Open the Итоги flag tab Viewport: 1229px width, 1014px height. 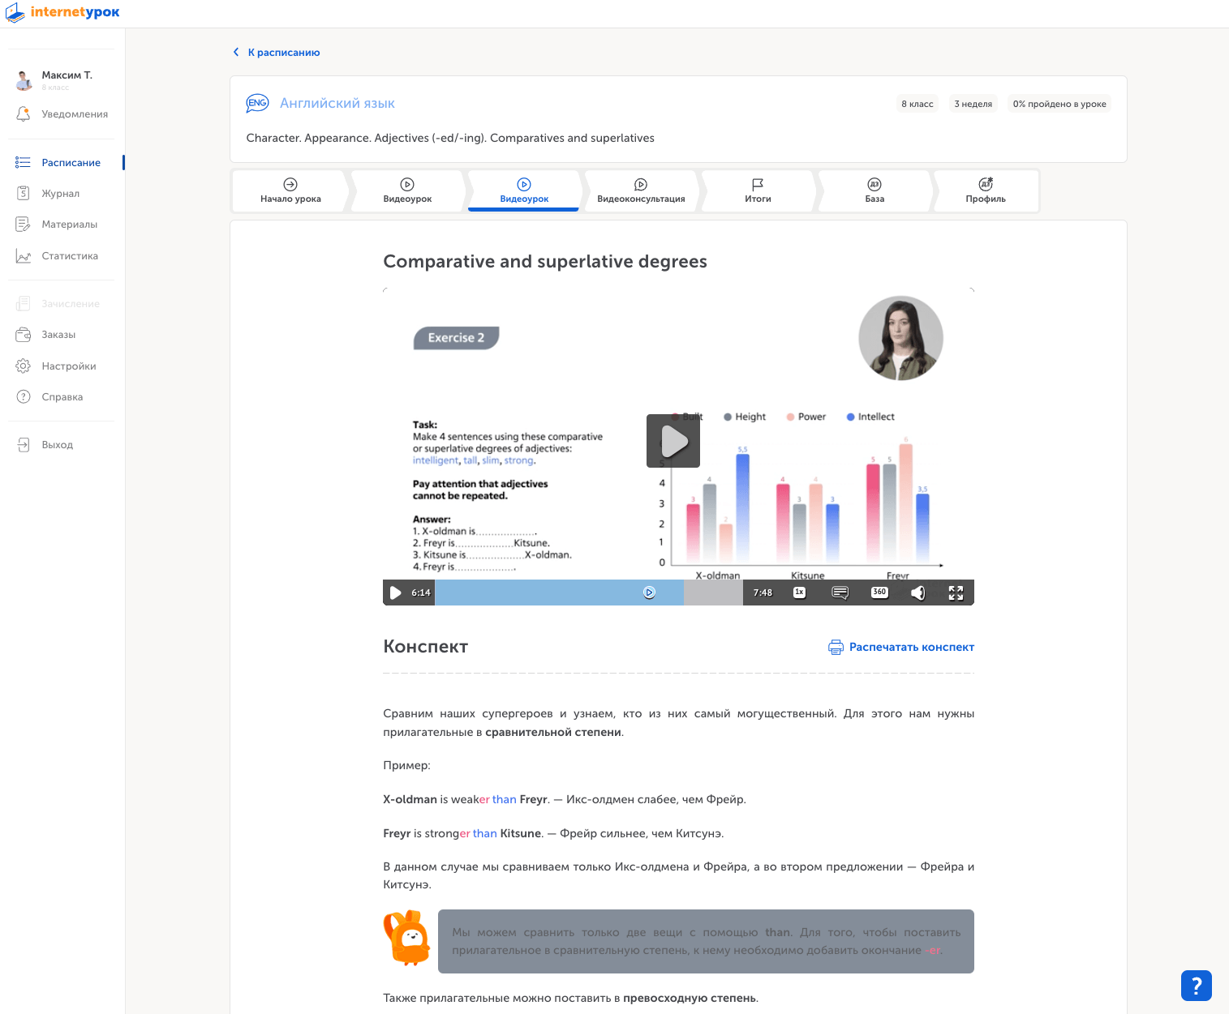pos(758,191)
